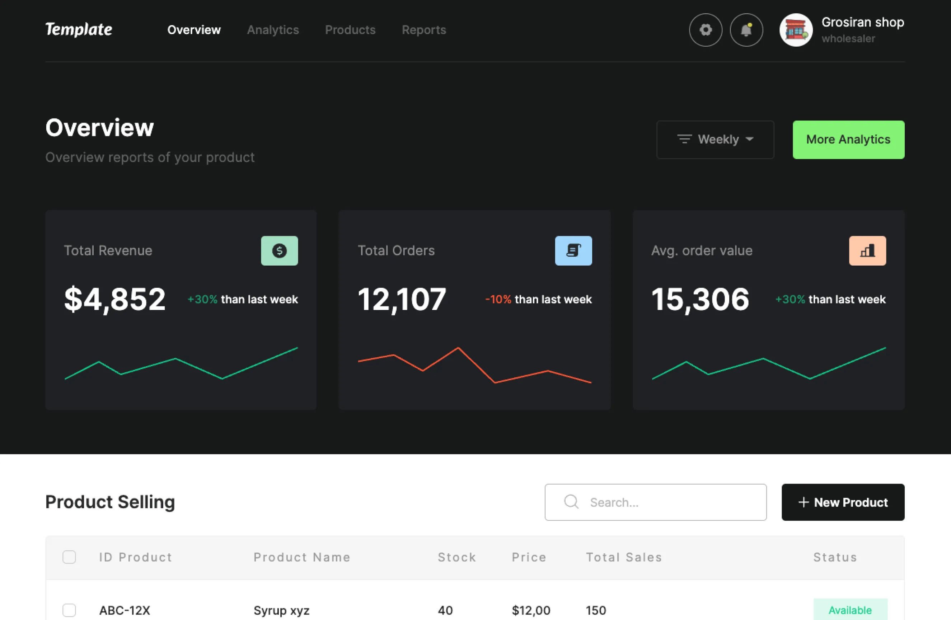951x620 pixels.
Task: Open the Reports section
Action: click(424, 30)
